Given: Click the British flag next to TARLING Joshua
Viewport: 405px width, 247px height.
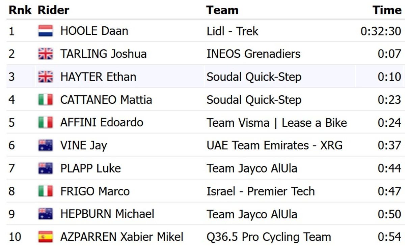Looking at the screenshot, I should click(x=45, y=54).
